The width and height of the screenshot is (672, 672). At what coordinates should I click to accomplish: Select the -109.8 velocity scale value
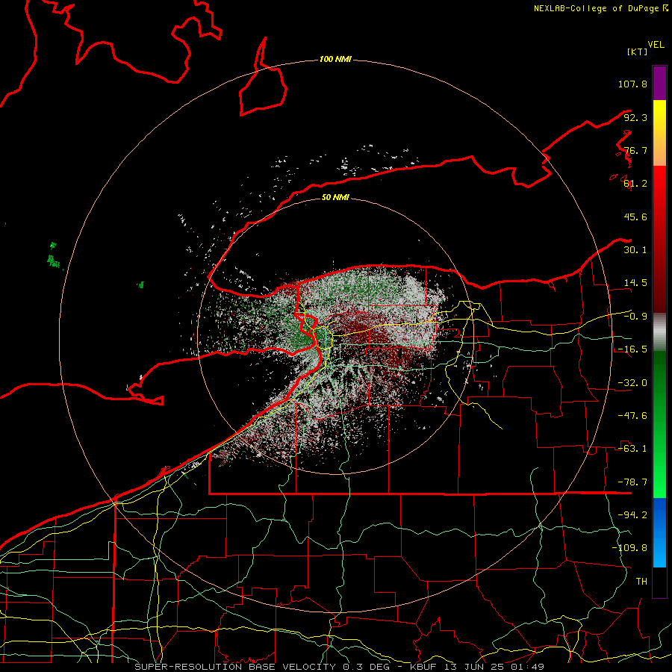[x=629, y=548]
